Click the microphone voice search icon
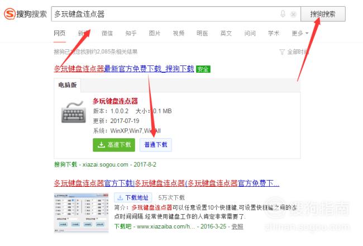 tap(283, 14)
